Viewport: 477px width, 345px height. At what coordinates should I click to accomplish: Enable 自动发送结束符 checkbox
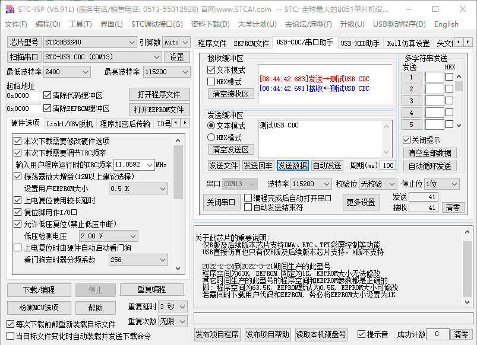click(x=248, y=207)
